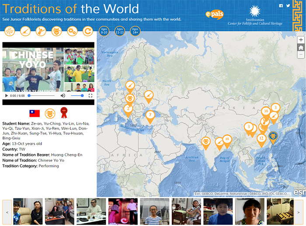This screenshot has height=226, width=306.
Task: Reset map to home extent
Action: 301,47
